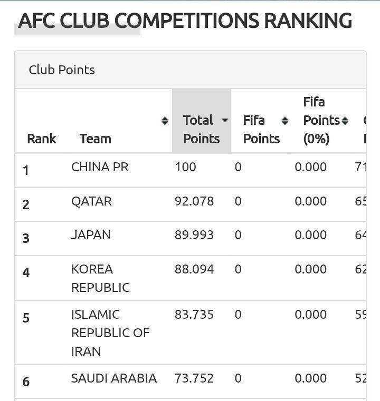
Task: Select the CHINA PR team row
Action: click(100, 167)
